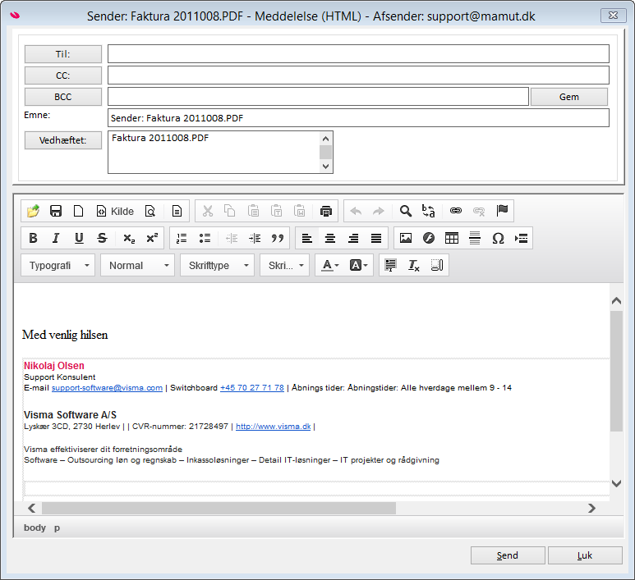This screenshot has width=635, height=580.
Task: Click the Remove Format icon
Action: 413,265
